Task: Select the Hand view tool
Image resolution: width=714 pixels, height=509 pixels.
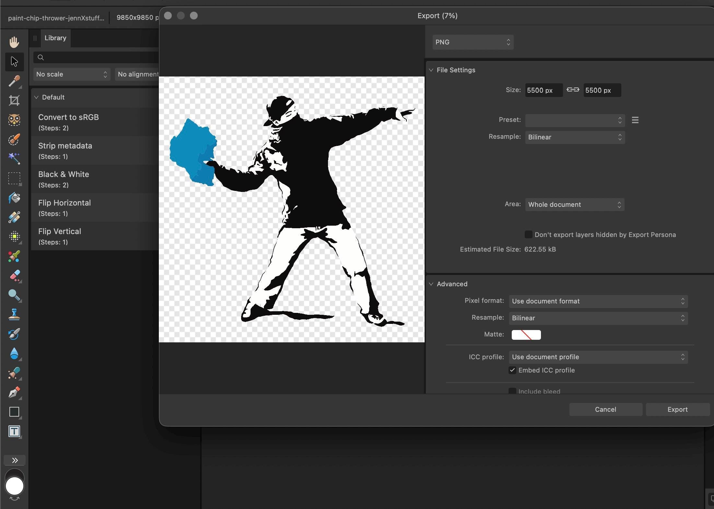Action: [x=14, y=42]
